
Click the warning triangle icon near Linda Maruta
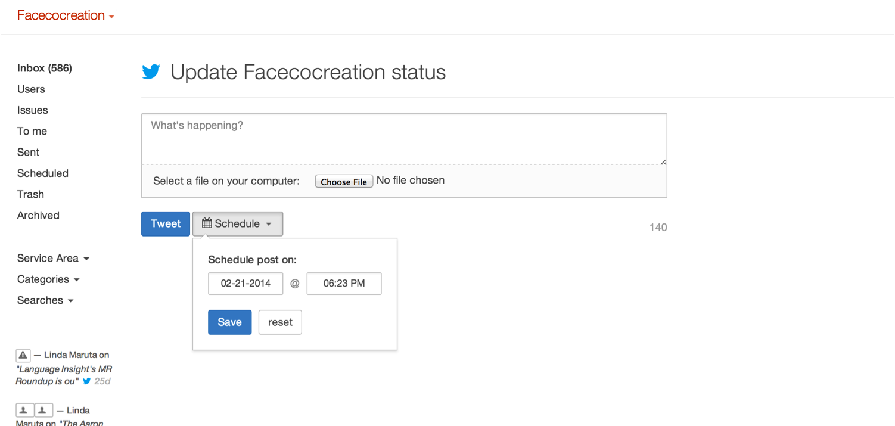click(23, 355)
